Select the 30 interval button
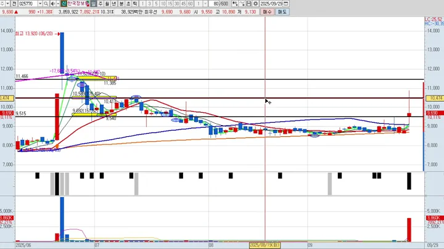Image resolution: width=444 pixels, height=249 pixels. pyautogui.click(x=177, y=4)
